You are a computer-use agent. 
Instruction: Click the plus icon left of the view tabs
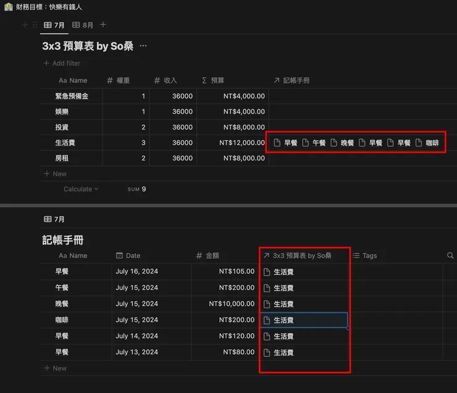tap(25, 25)
